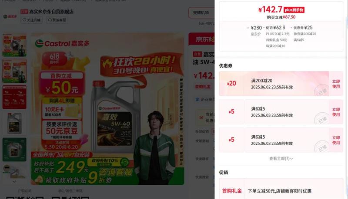Click the 壳牌机油 search input field
The width and height of the screenshot is (348, 199).
201,13
